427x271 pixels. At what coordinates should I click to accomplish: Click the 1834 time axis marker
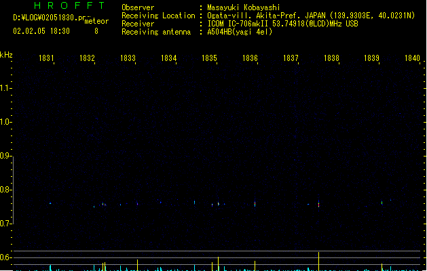click(168, 58)
